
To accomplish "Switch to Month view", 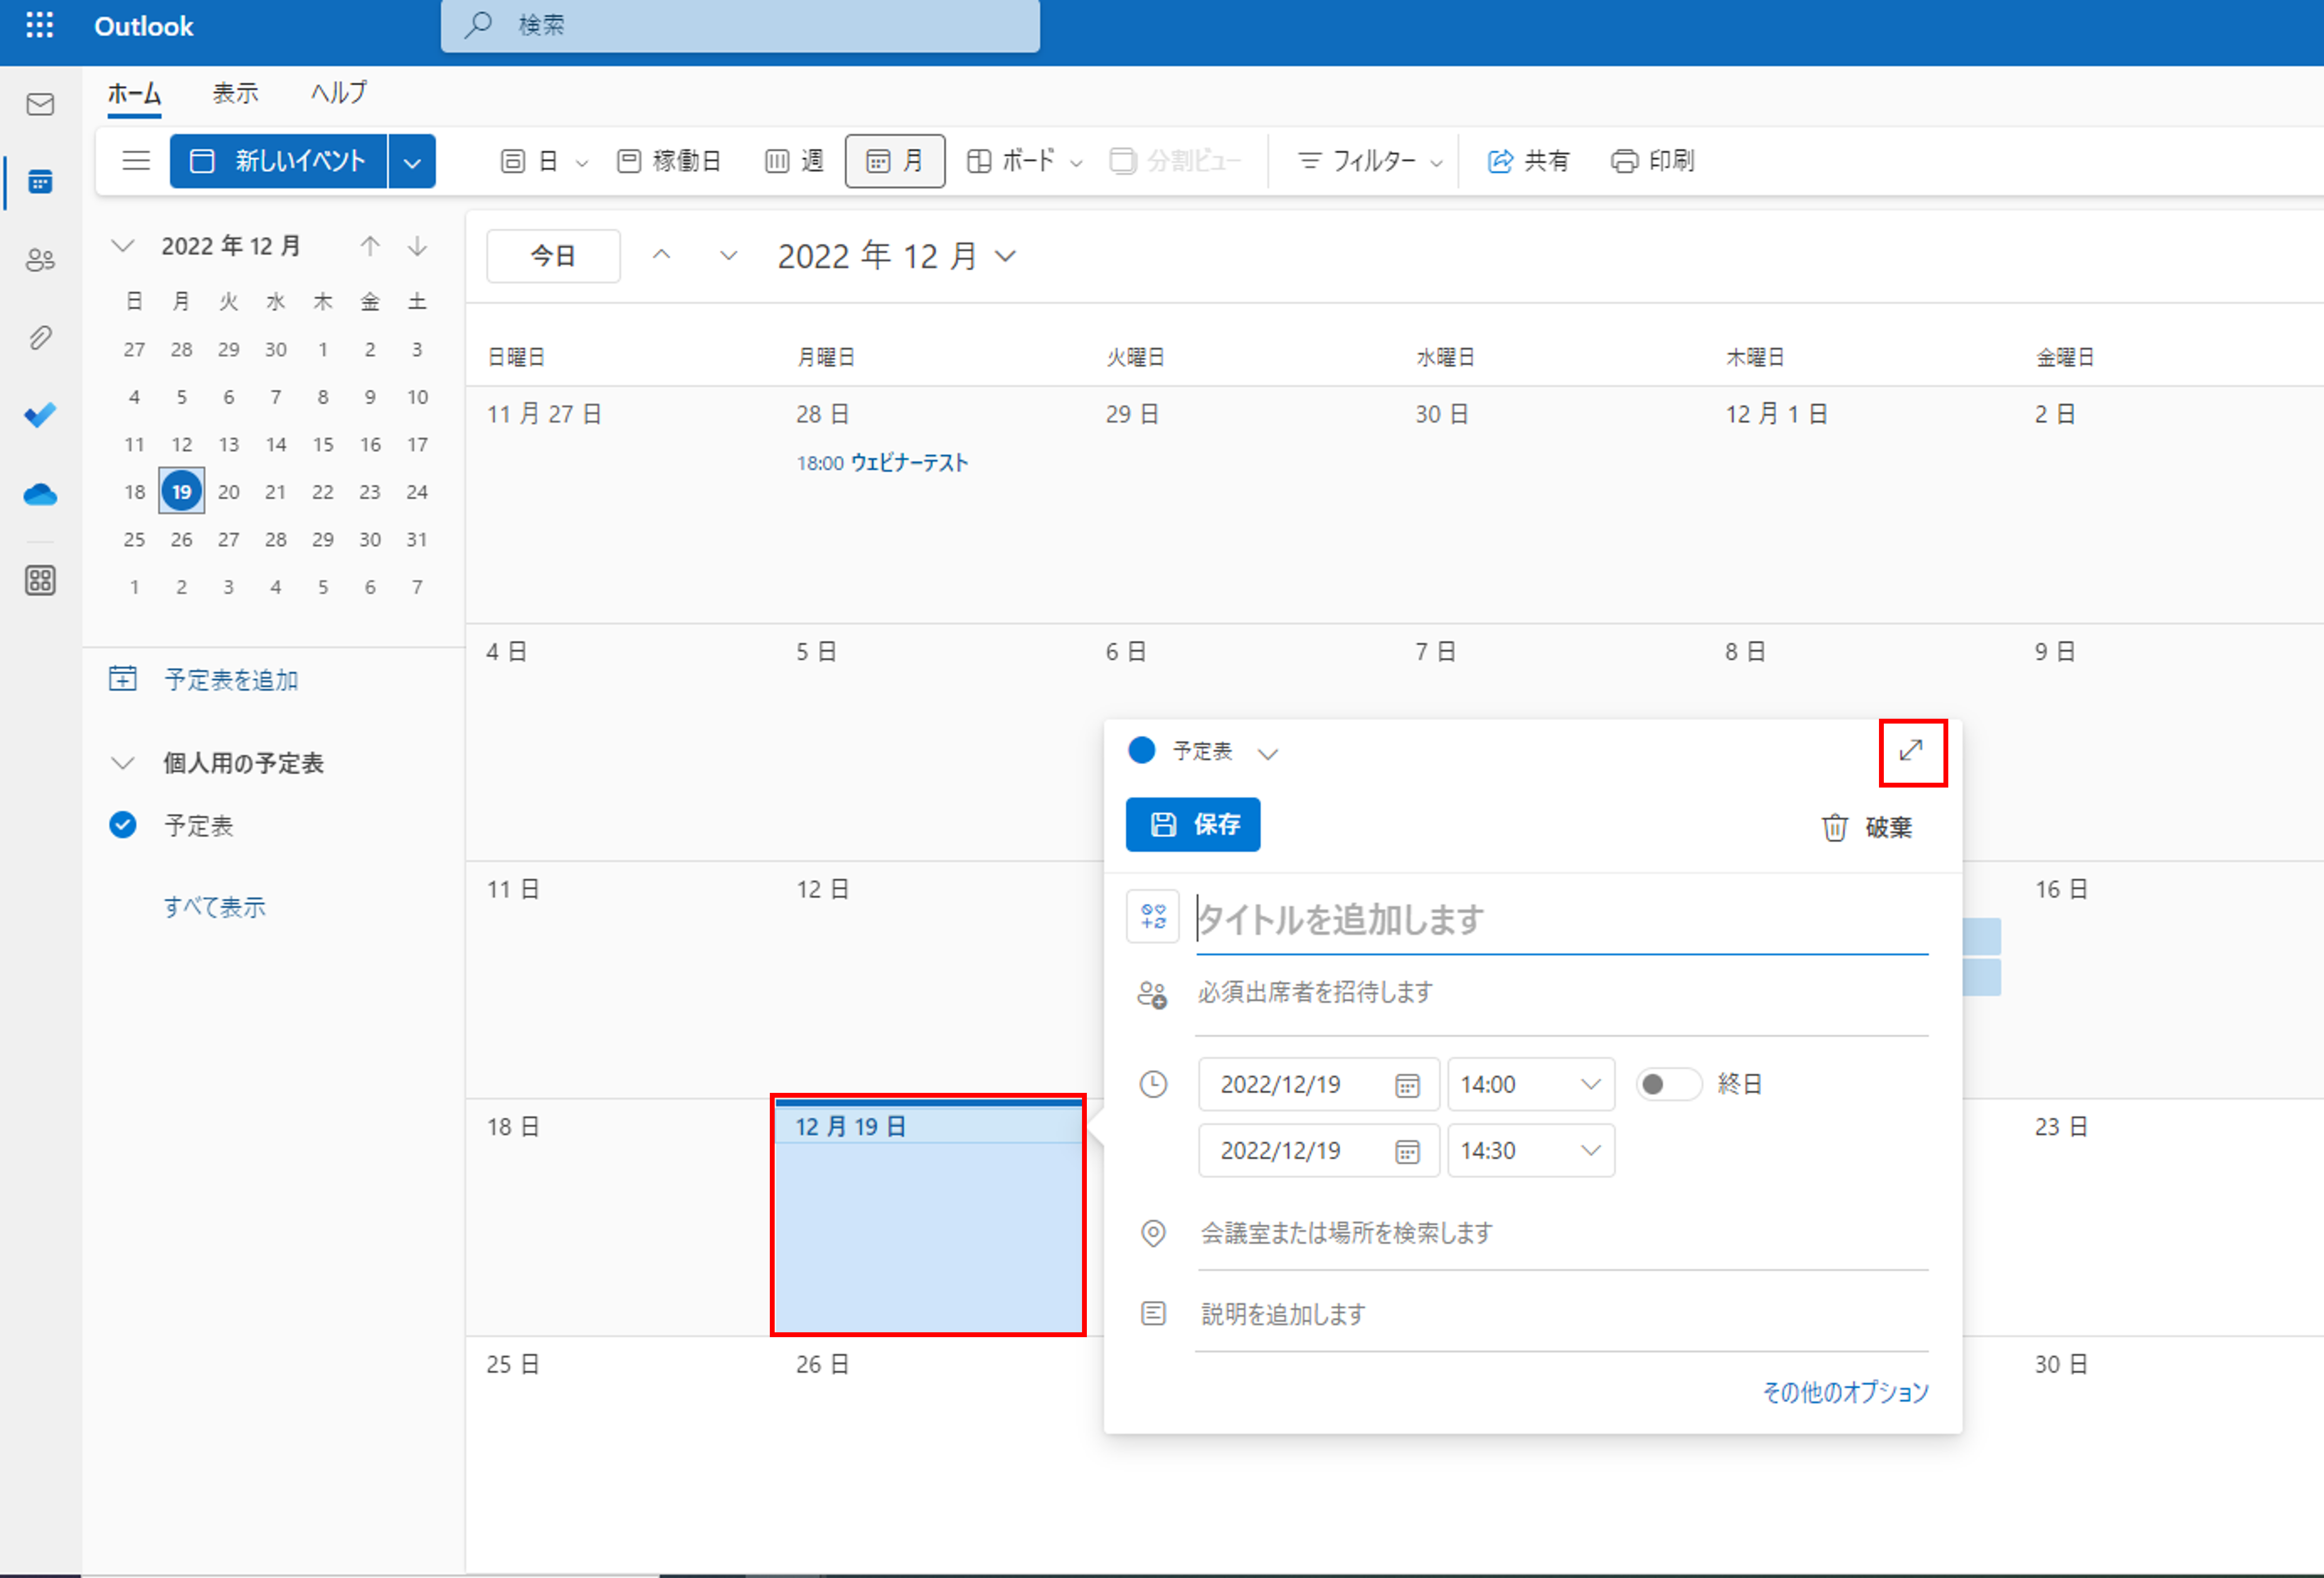I will tap(895, 161).
